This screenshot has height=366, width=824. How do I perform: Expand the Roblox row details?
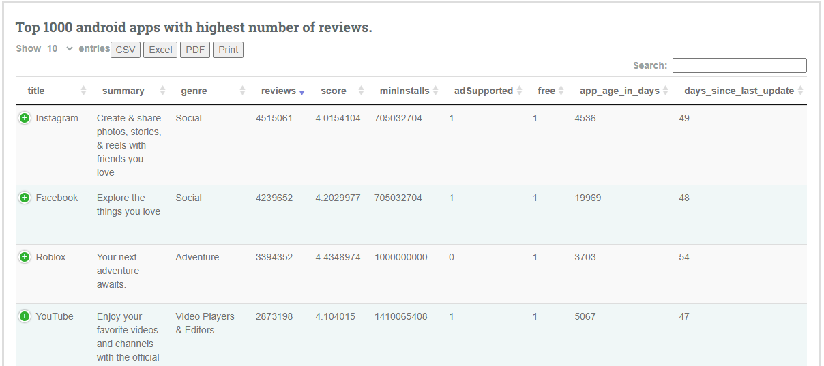25,257
